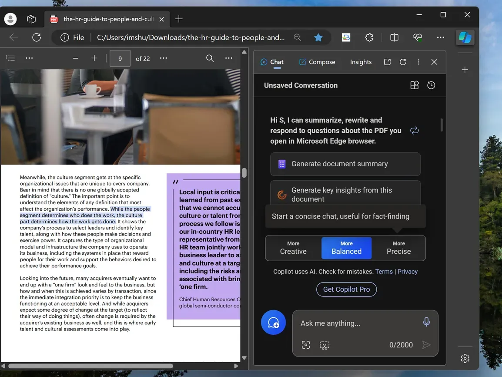502x377 pixels.
Task: Open the Copilot plugins icon beside Unsaved Conversation
Action: click(x=414, y=85)
